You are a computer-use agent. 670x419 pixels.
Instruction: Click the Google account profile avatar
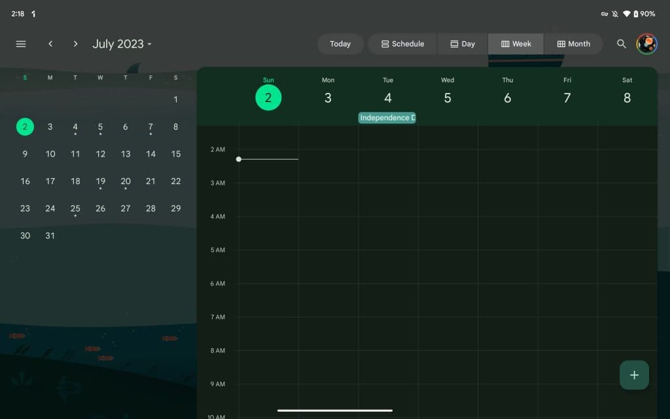(646, 44)
